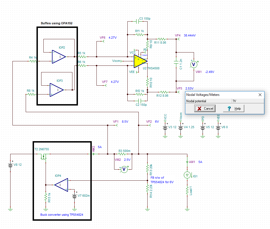Select the V7 602m voltage source
The width and height of the screenshot is (270, 229).
coord(74,196)
